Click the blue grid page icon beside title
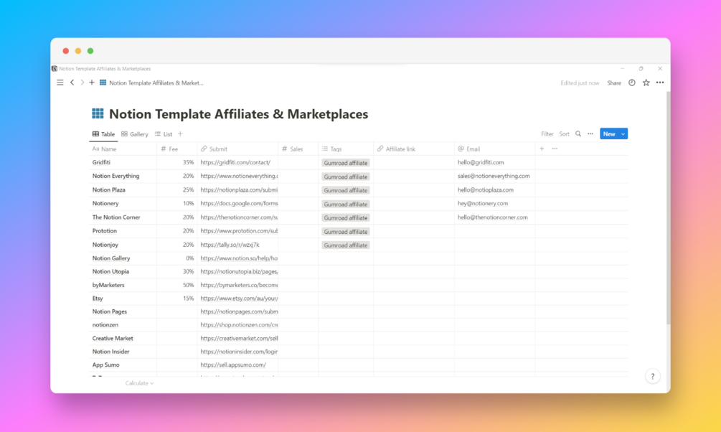 [x=98, y=113]
